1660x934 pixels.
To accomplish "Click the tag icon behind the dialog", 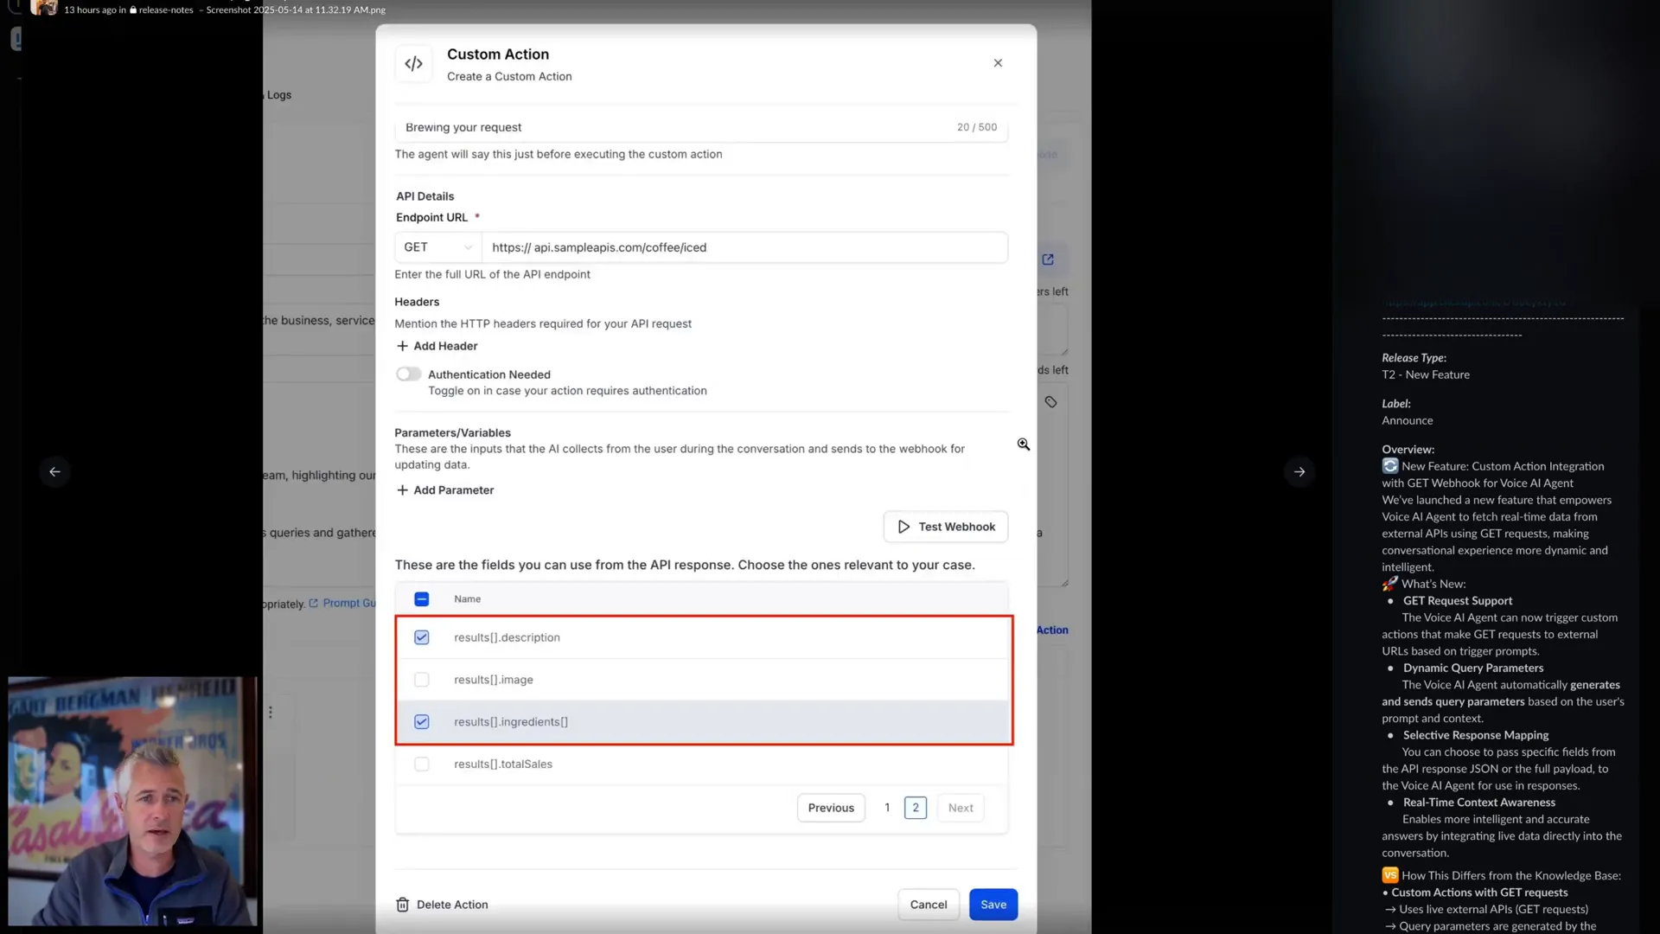I will (1050, 402).
